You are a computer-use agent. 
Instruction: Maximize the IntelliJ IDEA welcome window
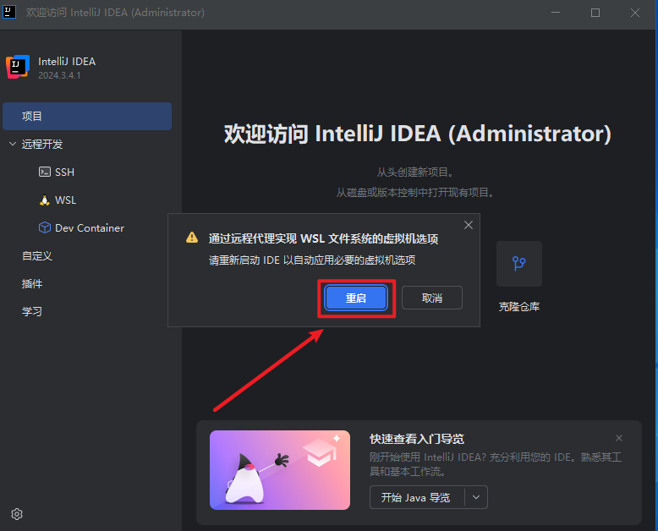pos(595,13)
